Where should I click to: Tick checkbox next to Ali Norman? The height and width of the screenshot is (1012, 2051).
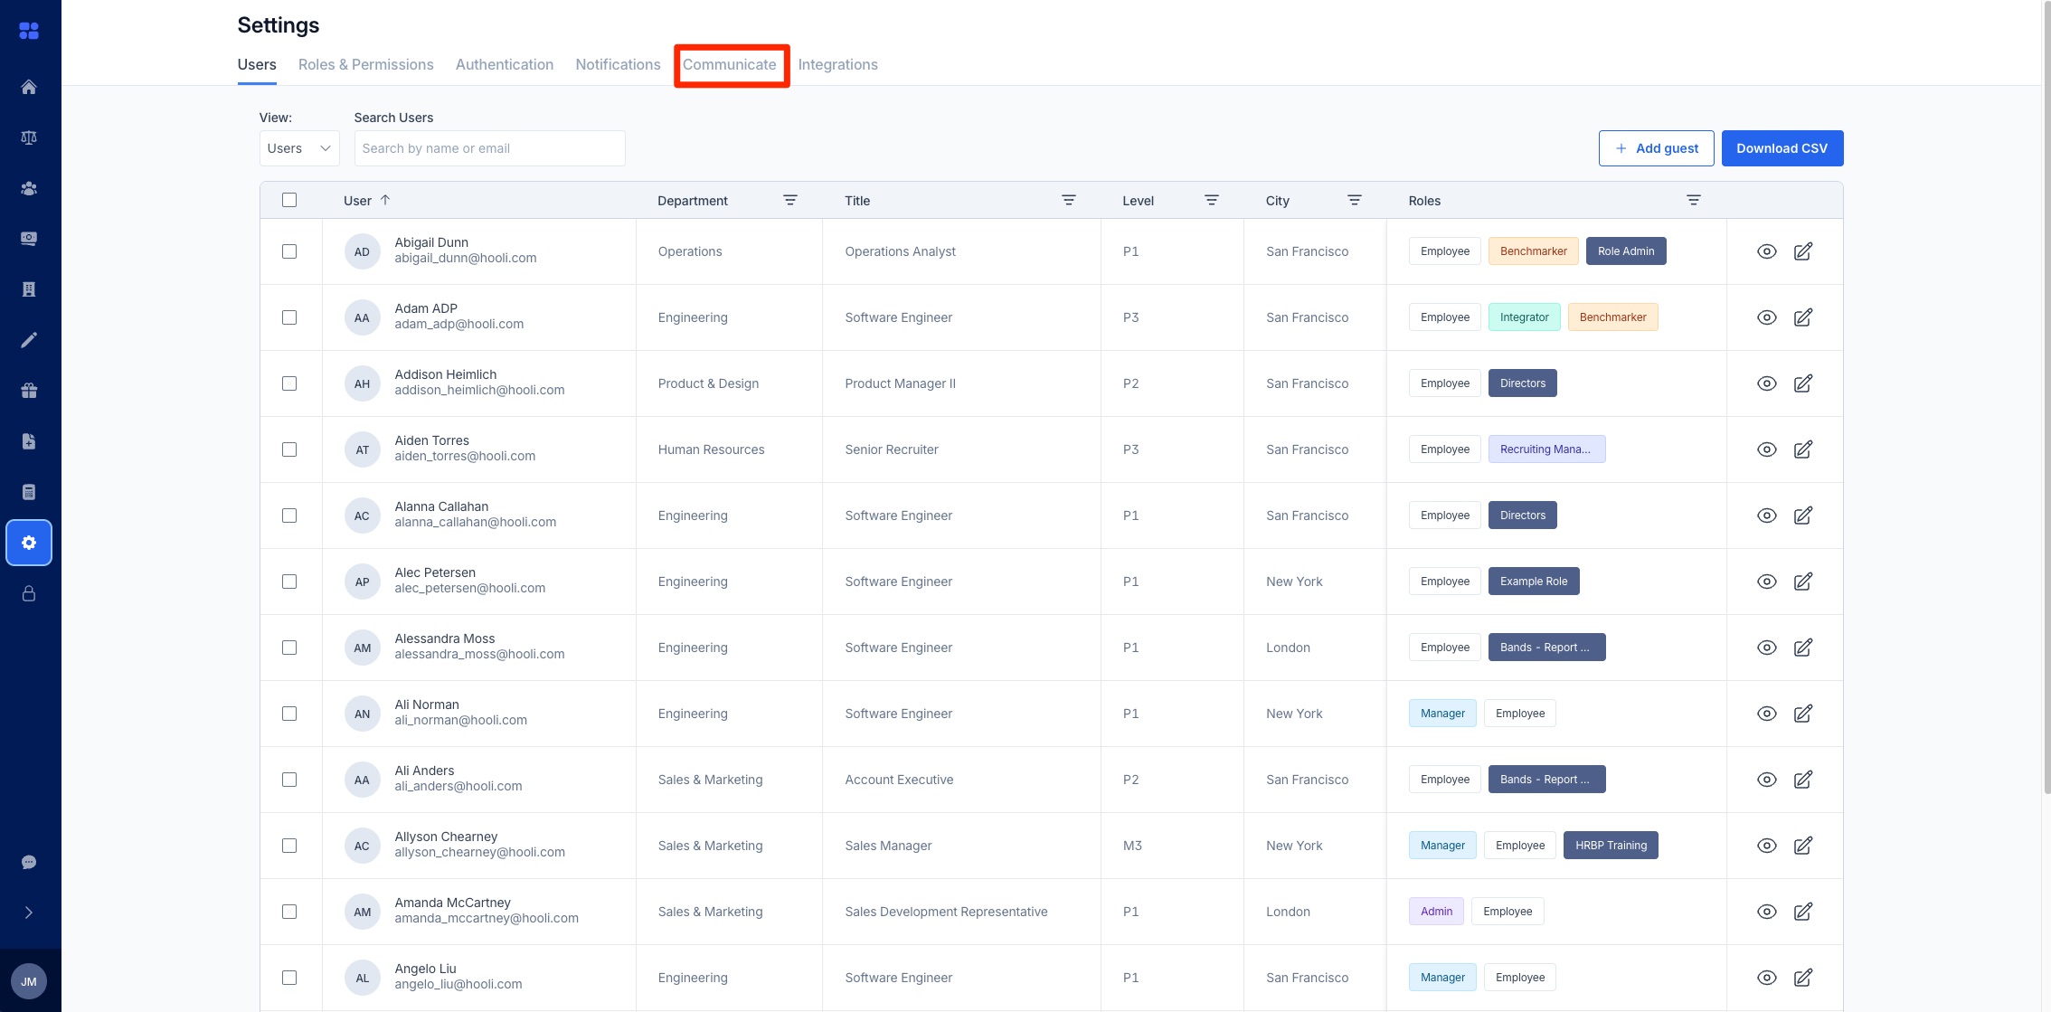pyautogui.click(x=289, y=714)
